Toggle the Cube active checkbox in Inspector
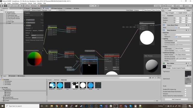This screenshot has width=193, height=108. [166, 10]
